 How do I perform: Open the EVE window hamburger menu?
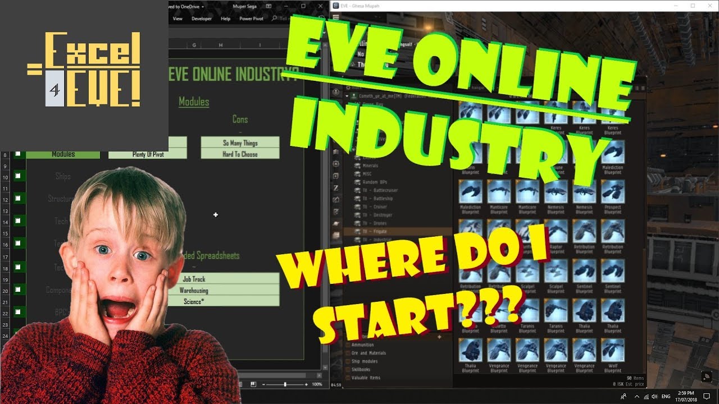tap(336, 17)
